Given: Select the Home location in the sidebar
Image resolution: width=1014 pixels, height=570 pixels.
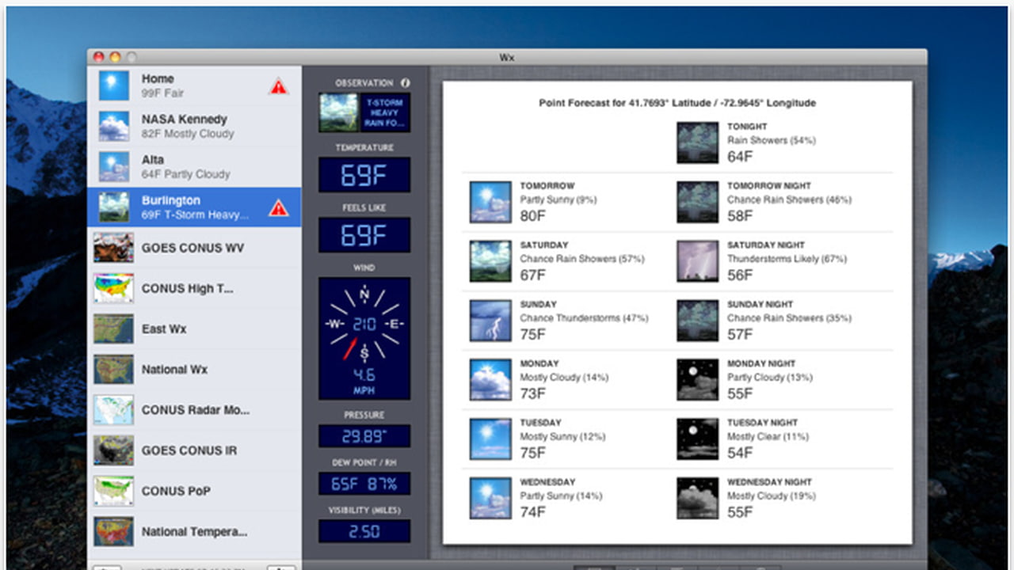Looking at the screenshot, I should 194,85.
